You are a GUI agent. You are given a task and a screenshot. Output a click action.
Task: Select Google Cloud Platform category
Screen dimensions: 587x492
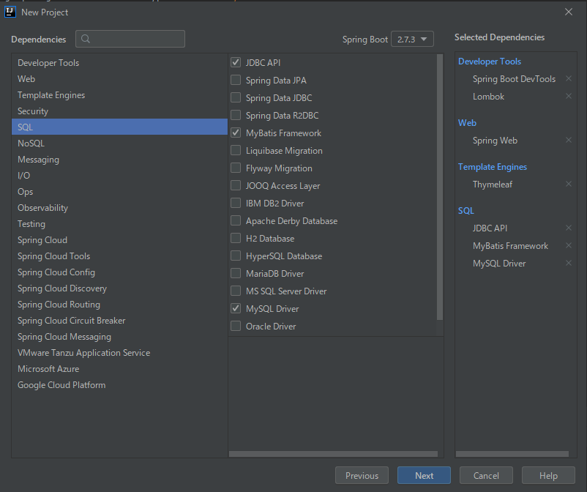tap(119, 384)
